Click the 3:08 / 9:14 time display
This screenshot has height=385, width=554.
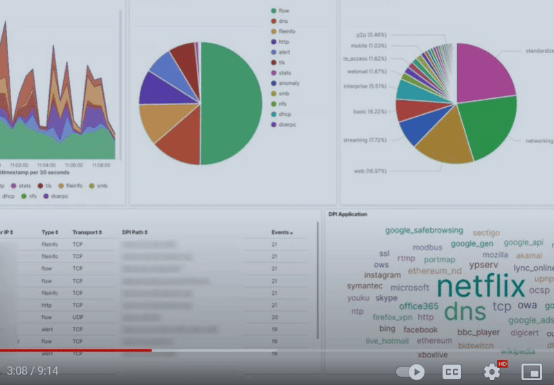32,370
